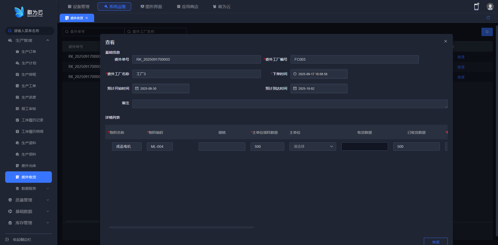Click the blue refresh button above table
The width and height of the screenshot is (498, 245).
coord(487,32)
